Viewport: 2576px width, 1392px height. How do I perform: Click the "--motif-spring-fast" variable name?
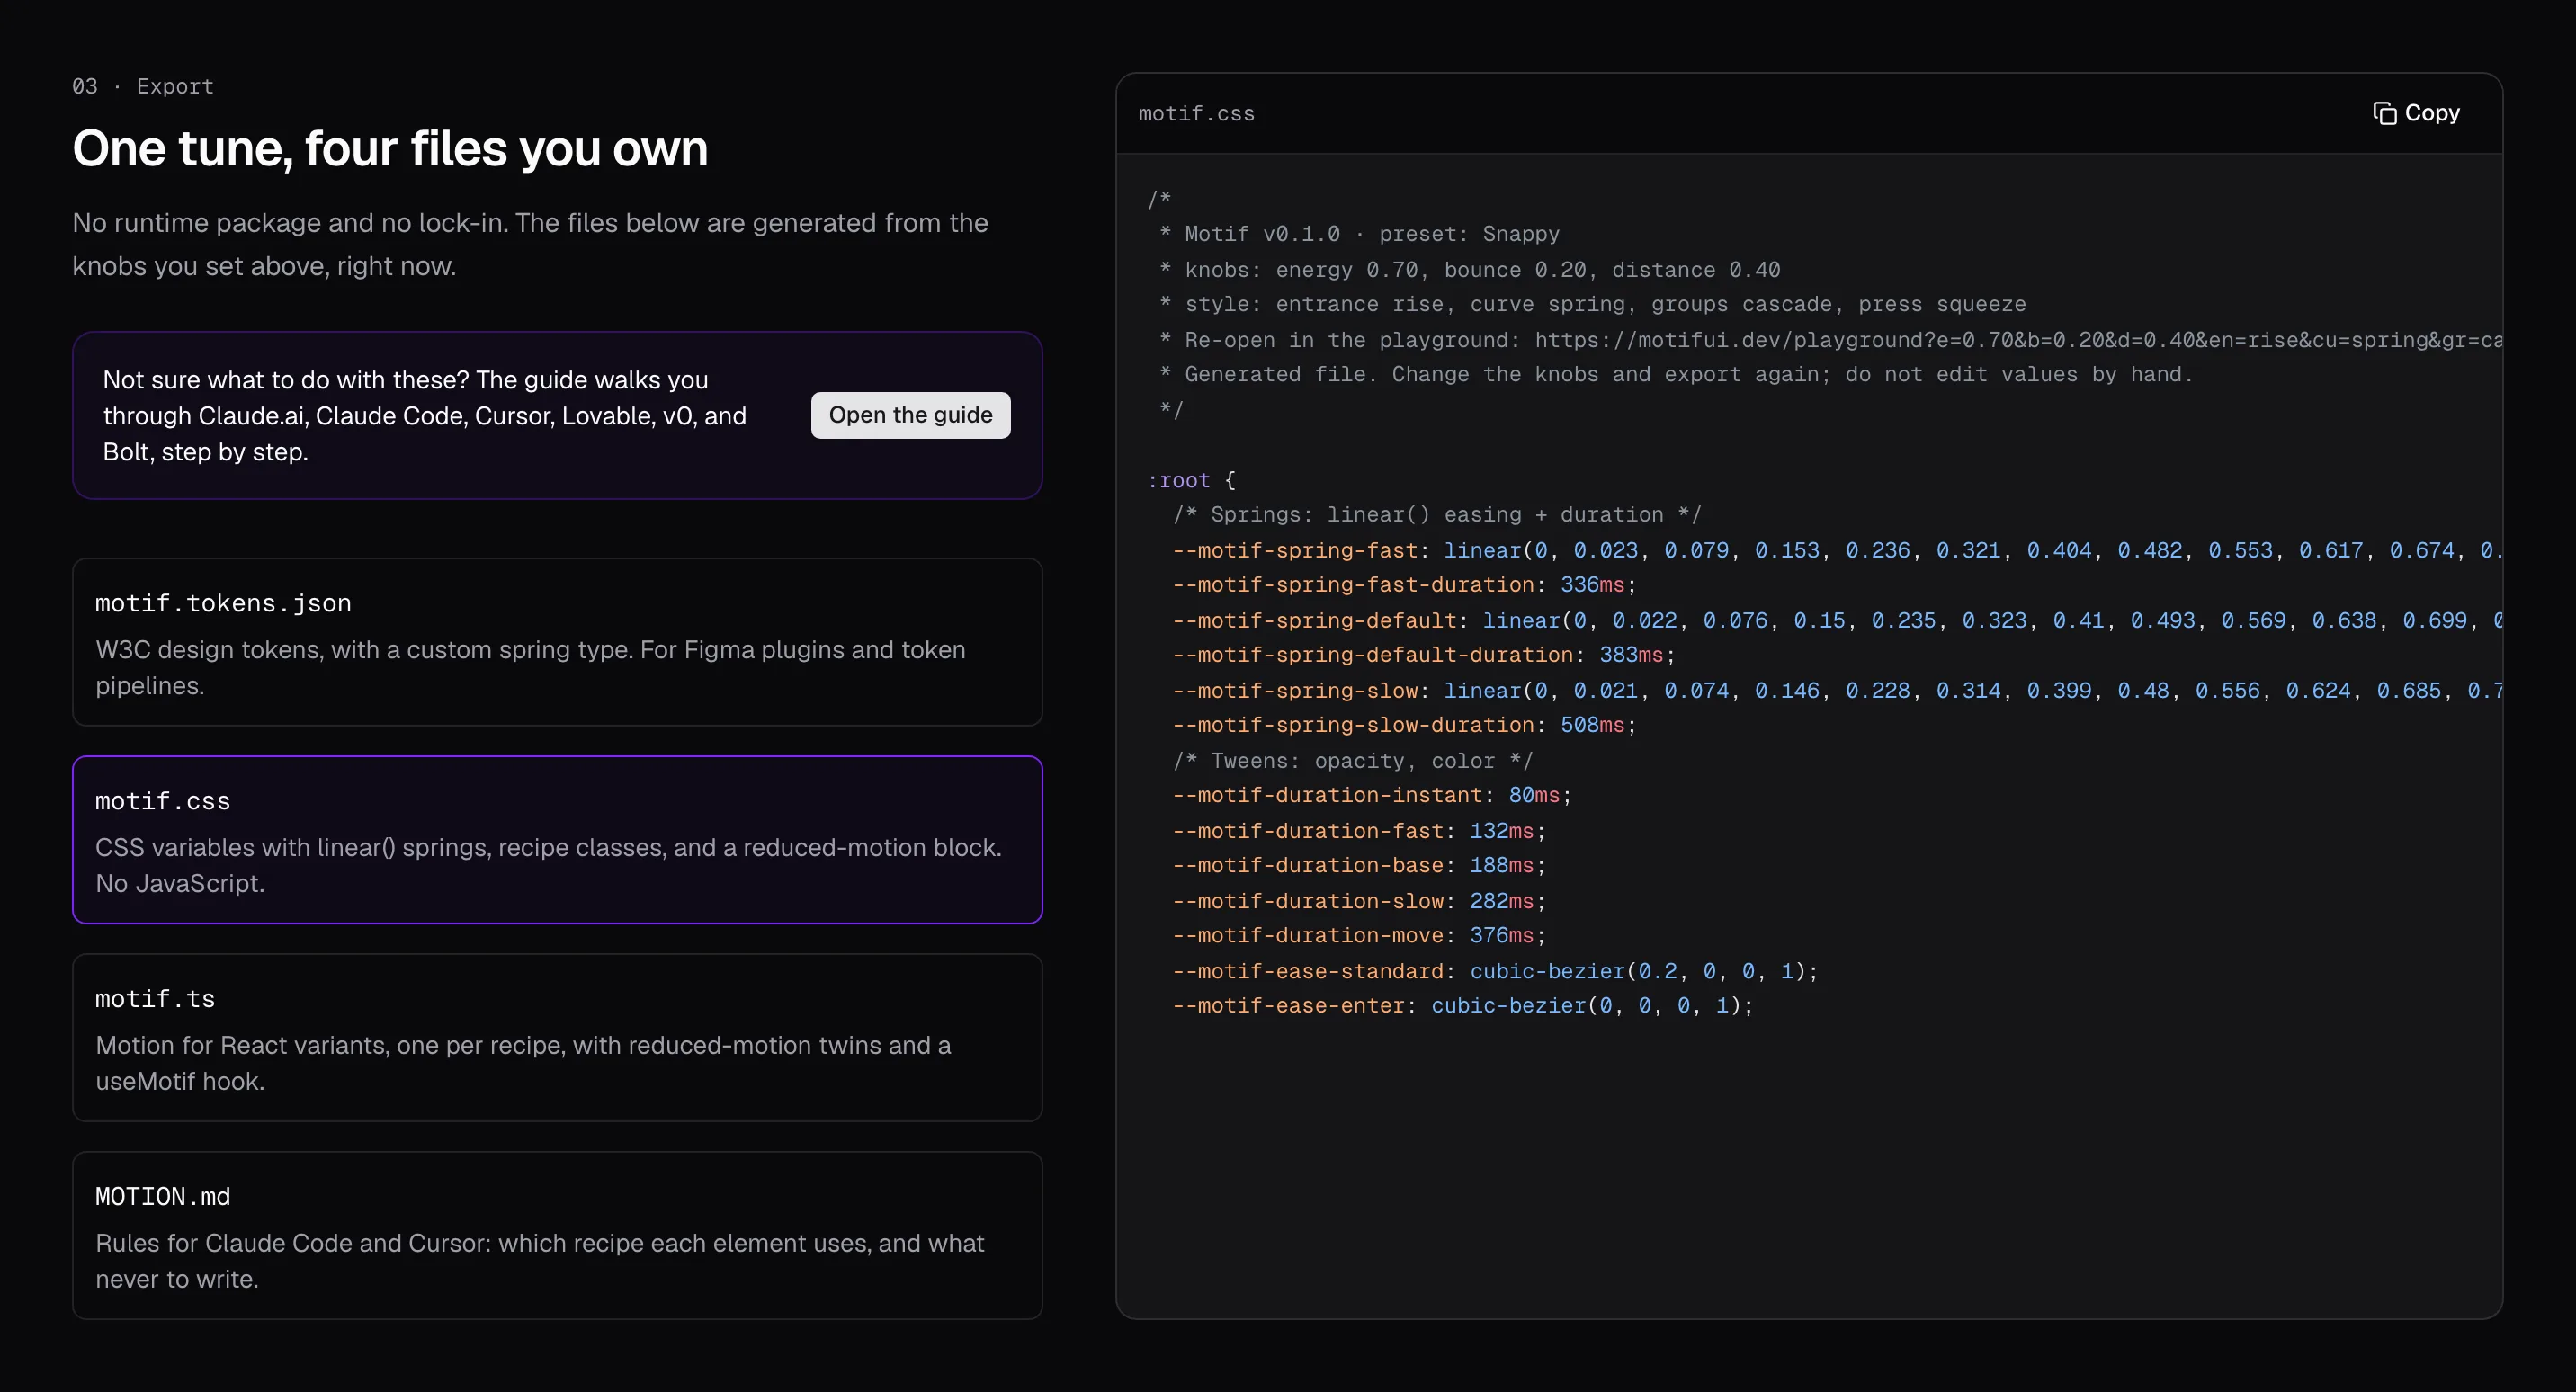1295,551
